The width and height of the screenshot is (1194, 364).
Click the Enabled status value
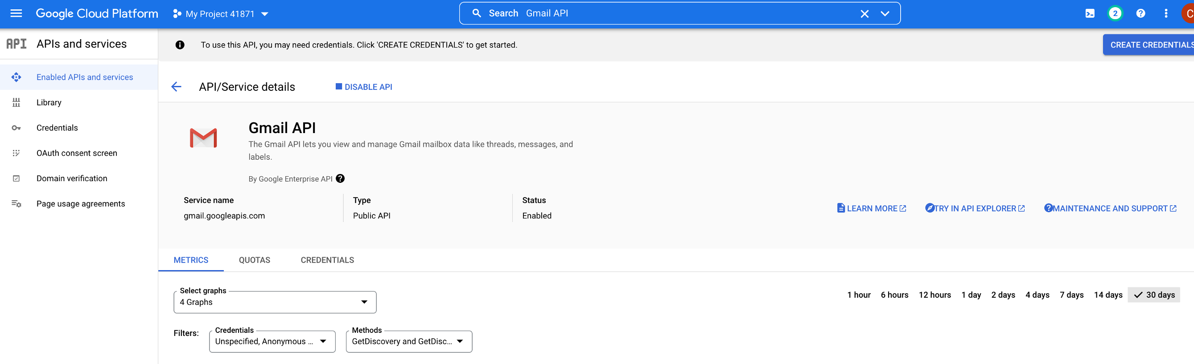(537, 216)
